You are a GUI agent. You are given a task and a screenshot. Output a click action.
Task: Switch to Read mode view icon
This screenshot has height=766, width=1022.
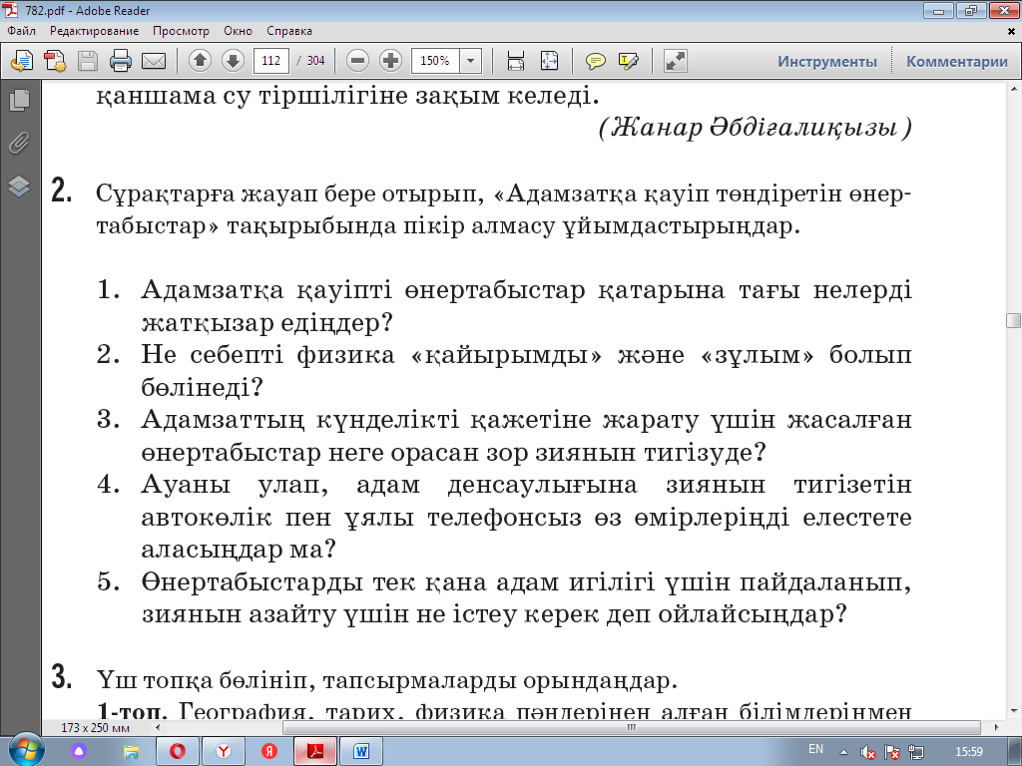676,61
